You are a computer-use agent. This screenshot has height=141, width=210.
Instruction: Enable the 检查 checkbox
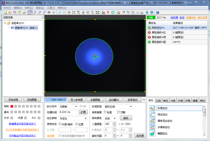tap(105, 112)
